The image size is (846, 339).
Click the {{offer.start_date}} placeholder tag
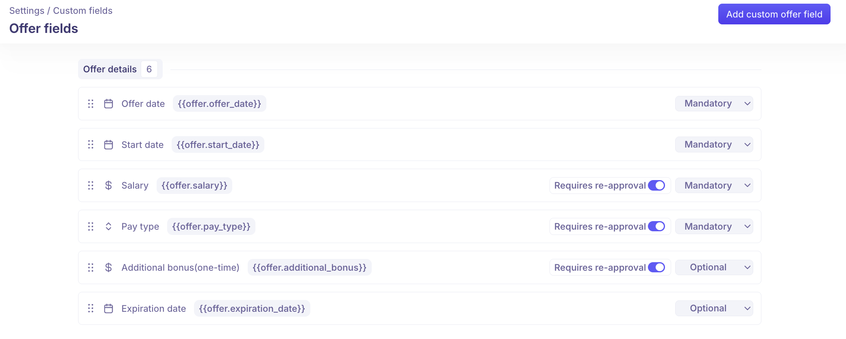point(218,145)
